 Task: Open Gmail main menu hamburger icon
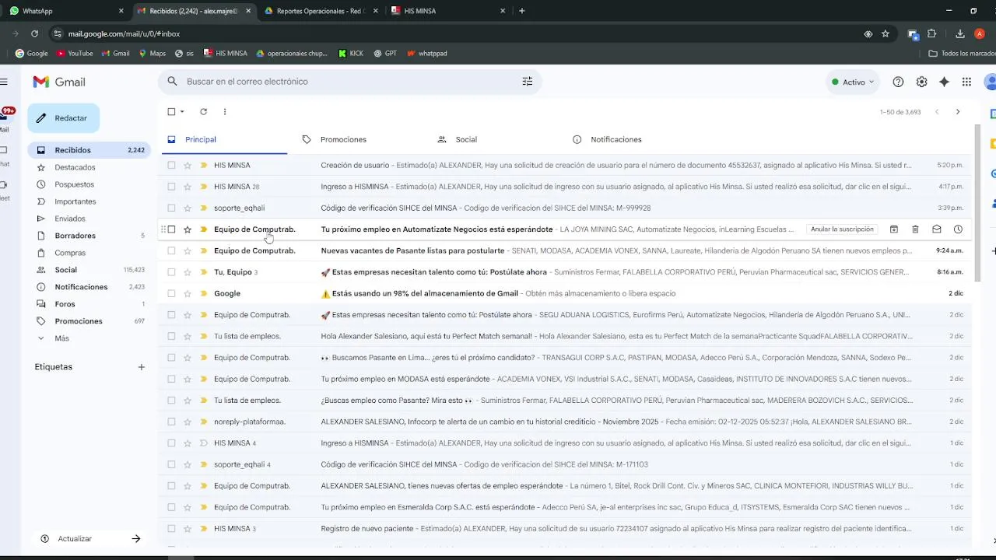[4, 82]
